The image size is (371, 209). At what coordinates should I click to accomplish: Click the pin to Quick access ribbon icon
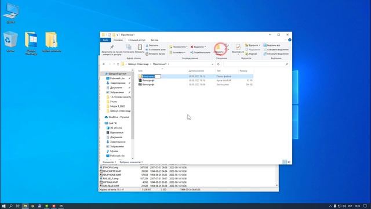coord(112,47)
